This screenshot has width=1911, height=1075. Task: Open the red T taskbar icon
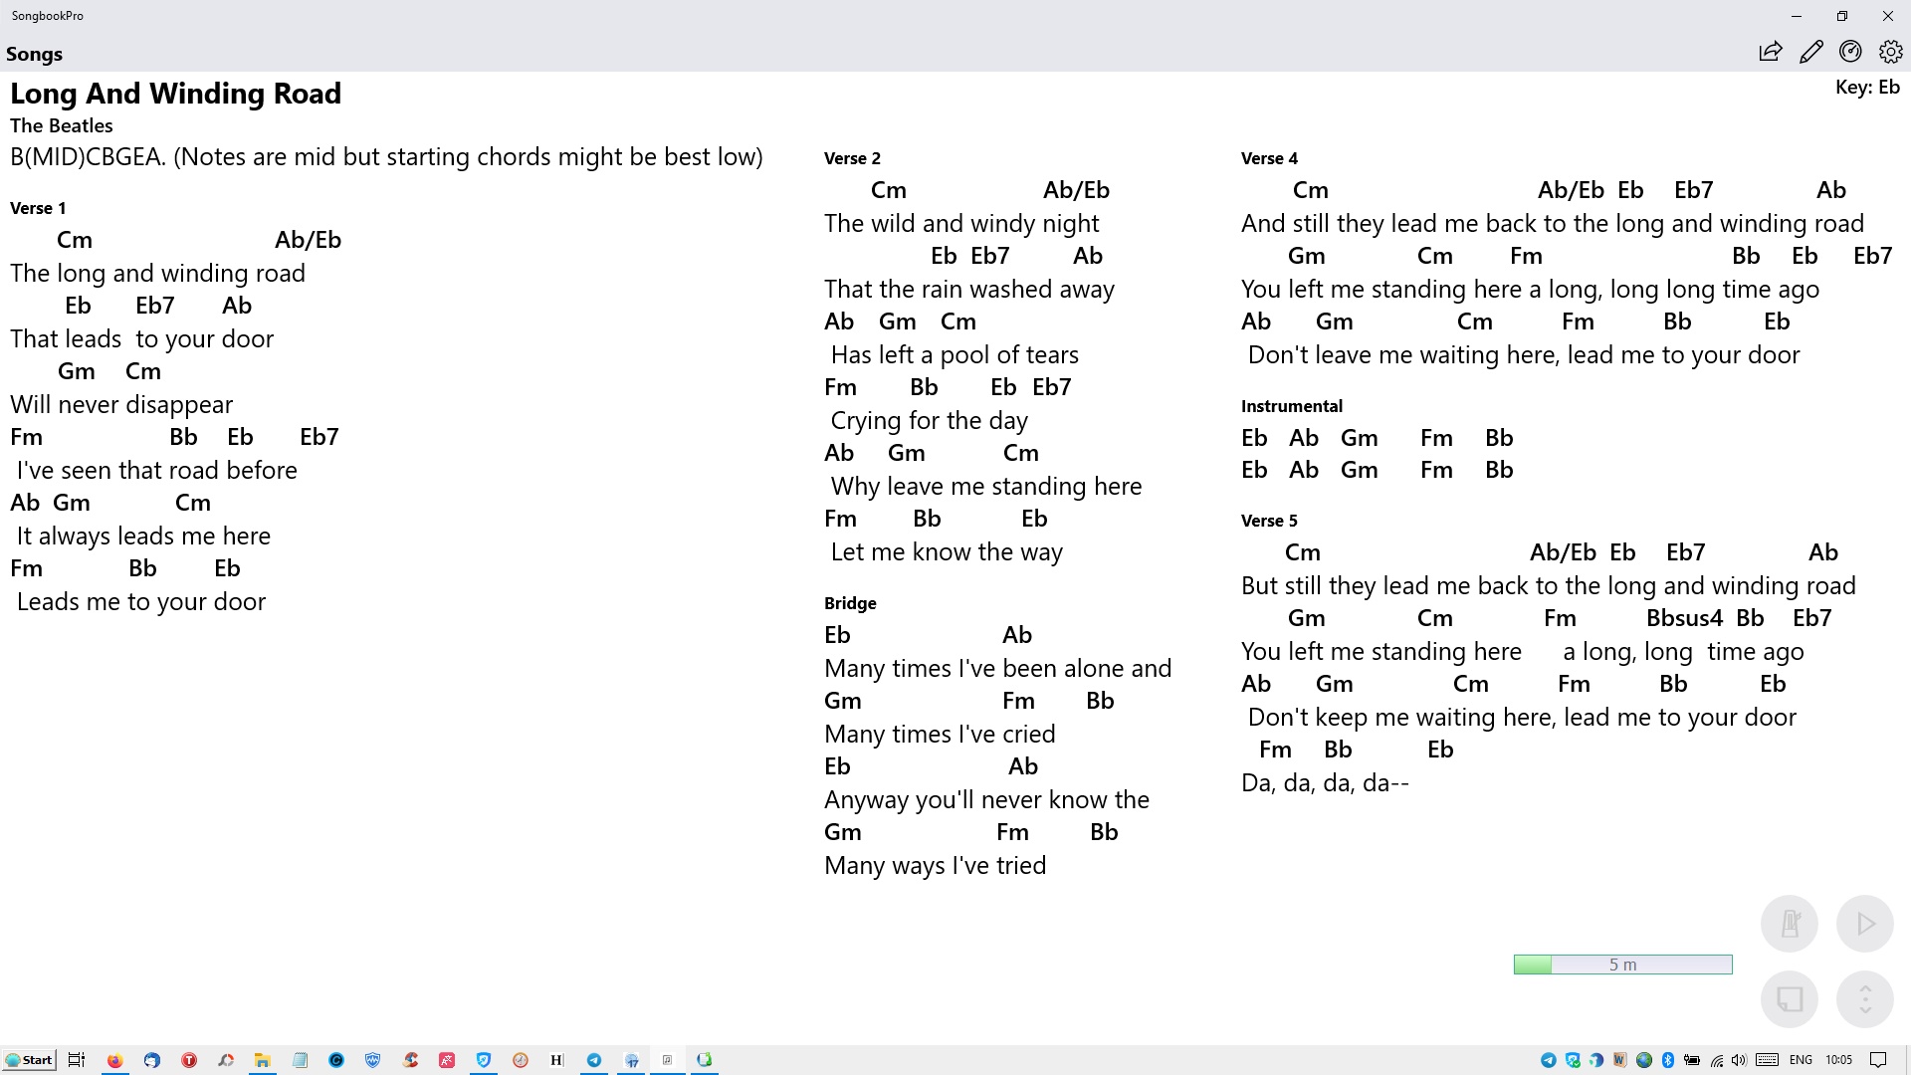point(189,1060)
